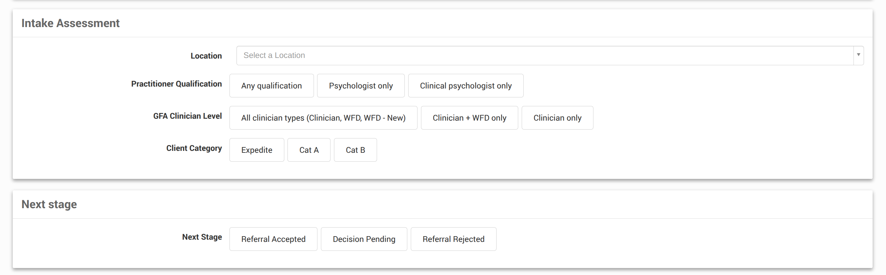Mark next stage as Referral Accepted

pyautogui.click(x=273, y=239)
